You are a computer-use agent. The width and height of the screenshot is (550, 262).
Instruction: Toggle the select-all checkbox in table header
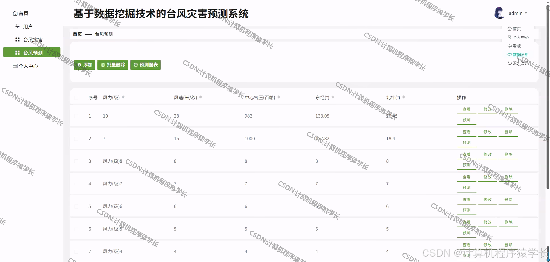[x=76, y=98]
